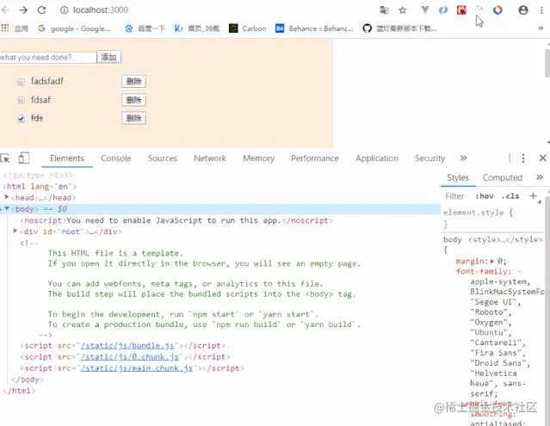
Task: Open the GitHub bookmark
Action: (399, 28)
